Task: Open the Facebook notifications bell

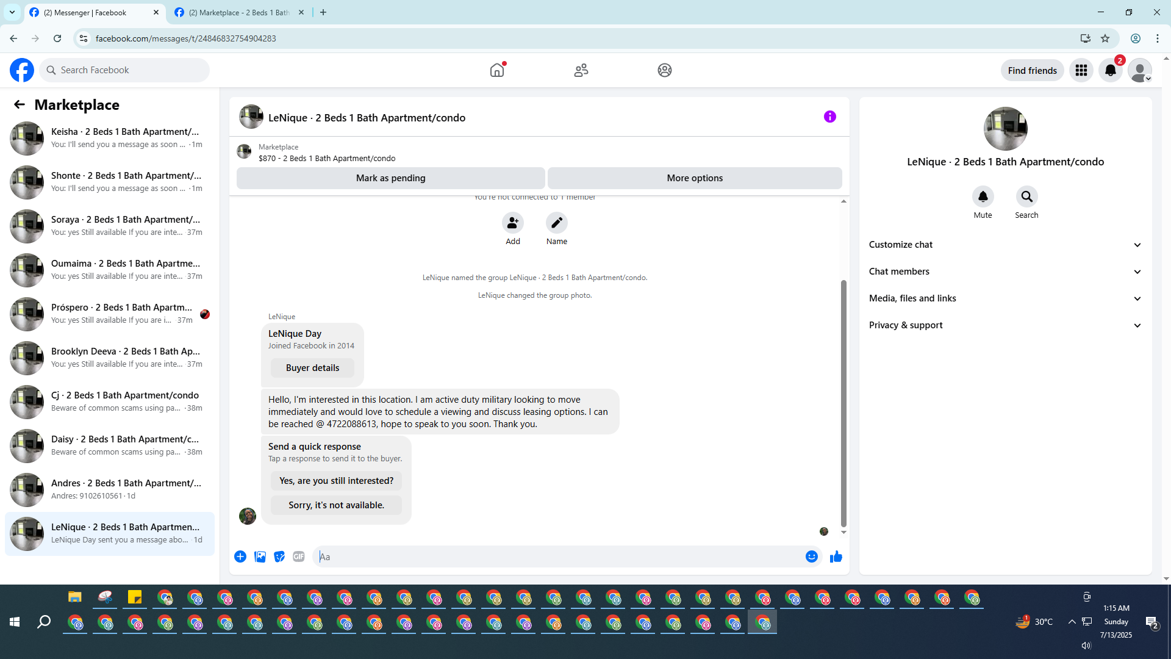Action: (x=1110, y=70)
